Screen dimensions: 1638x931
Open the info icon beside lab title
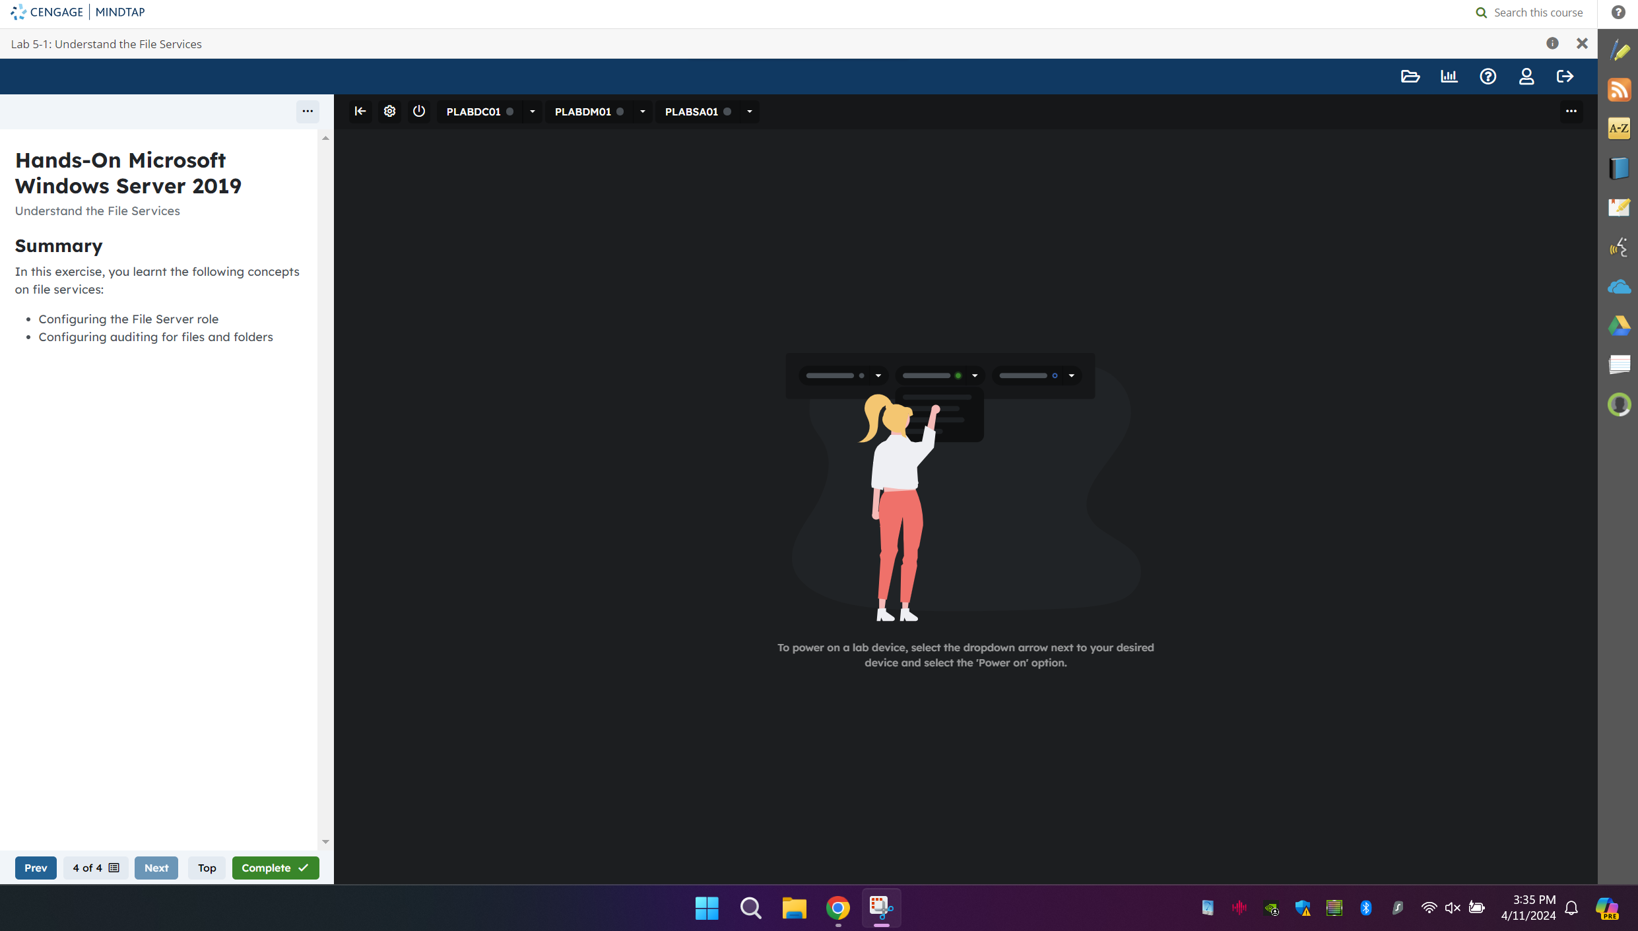[x=1552, y=44]
